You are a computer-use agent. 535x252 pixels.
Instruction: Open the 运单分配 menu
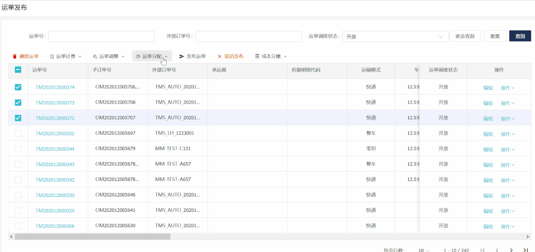pos(152,57)
